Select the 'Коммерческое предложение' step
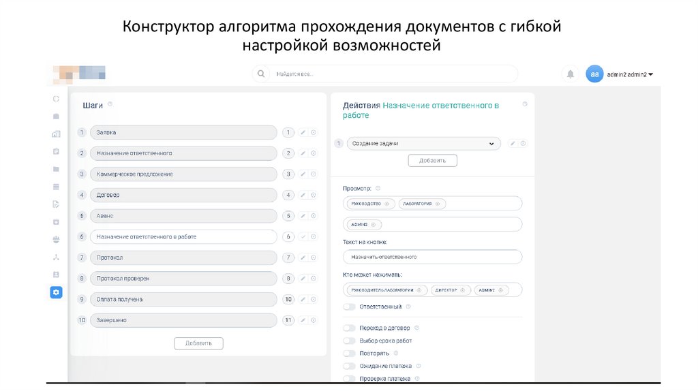 [183, 174]
